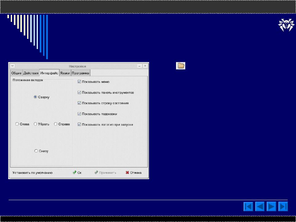Cancel with the Отмена button

(x=134, y=173)
